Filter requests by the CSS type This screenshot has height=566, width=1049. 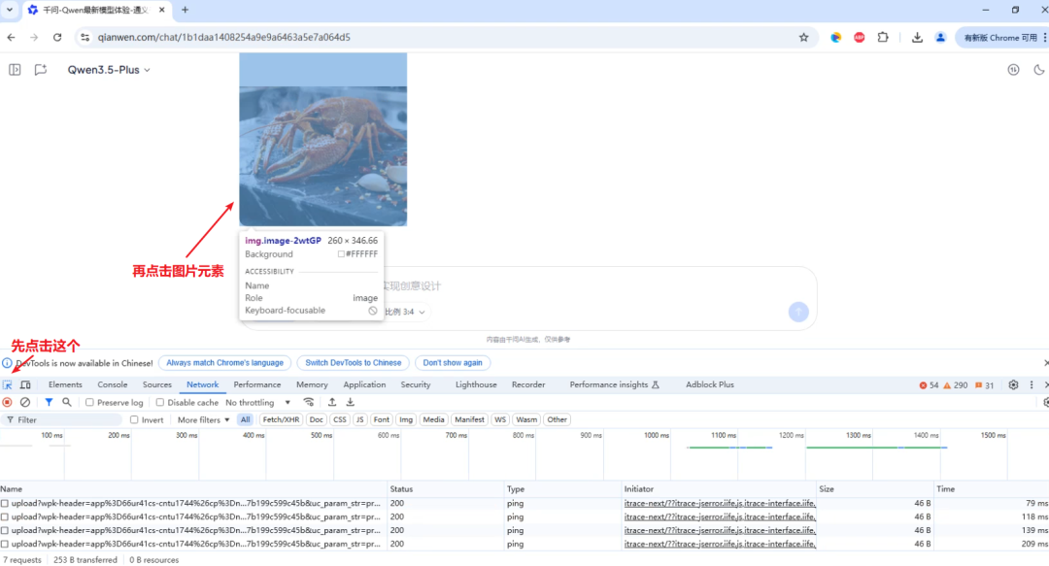pos(340,419)
